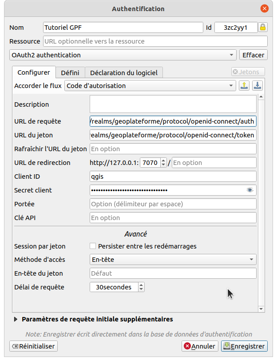Export the OAuth2 configuration with the upload icon
This screenshot has height=361, width=277.
tap(244, 85)
